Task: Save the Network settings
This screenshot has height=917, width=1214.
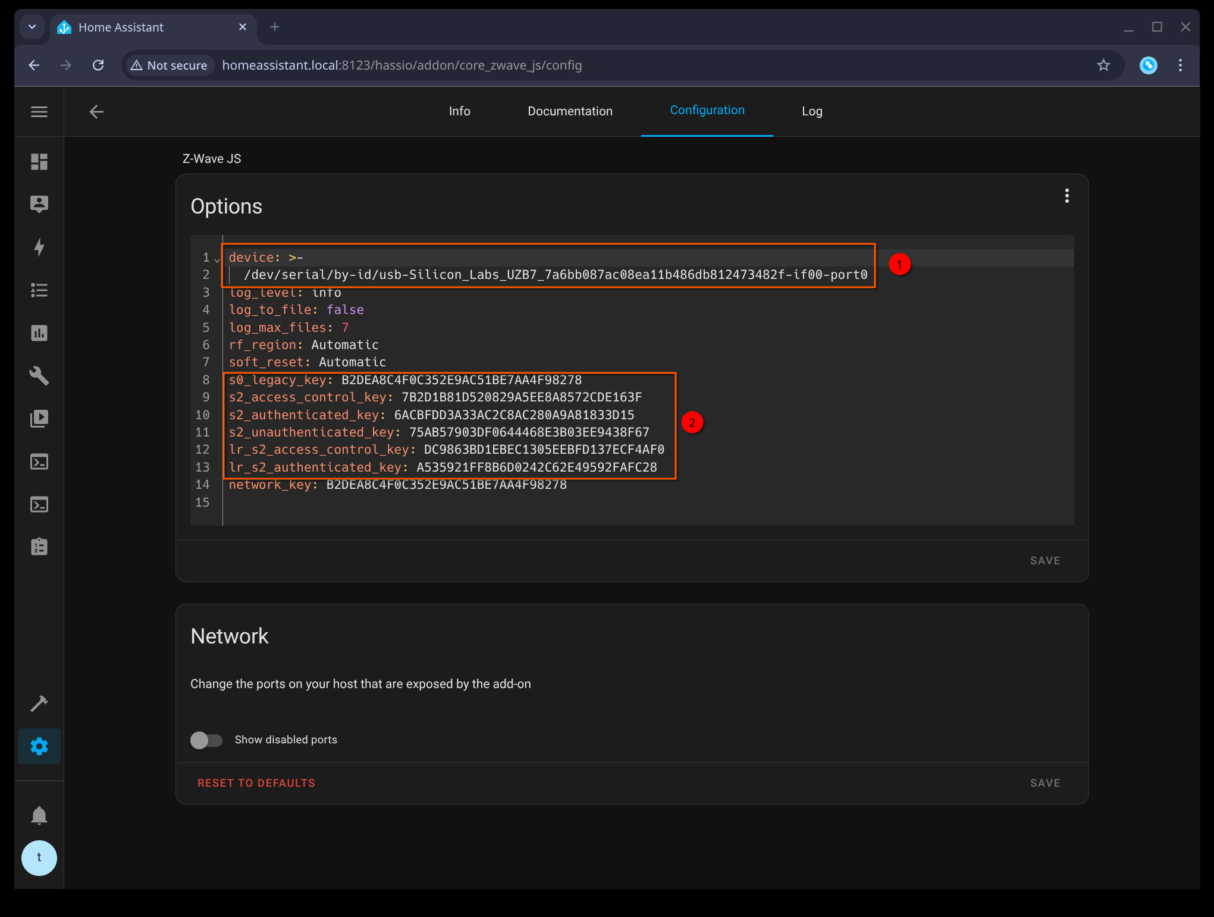Action: [x=1045, y=783]
